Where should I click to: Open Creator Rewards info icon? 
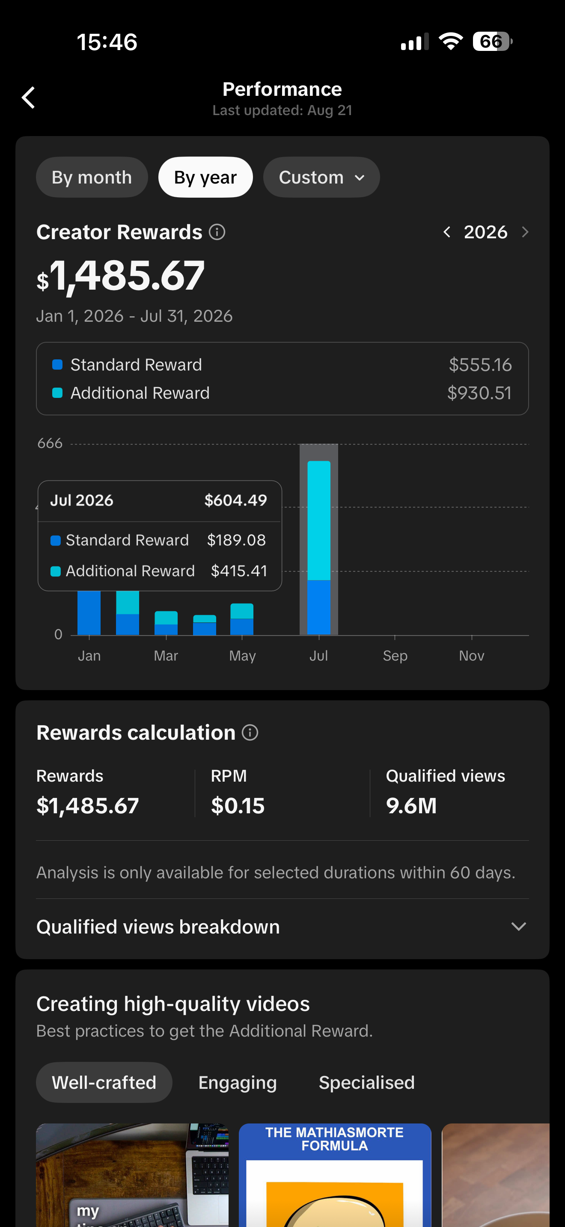pos(217,232)
